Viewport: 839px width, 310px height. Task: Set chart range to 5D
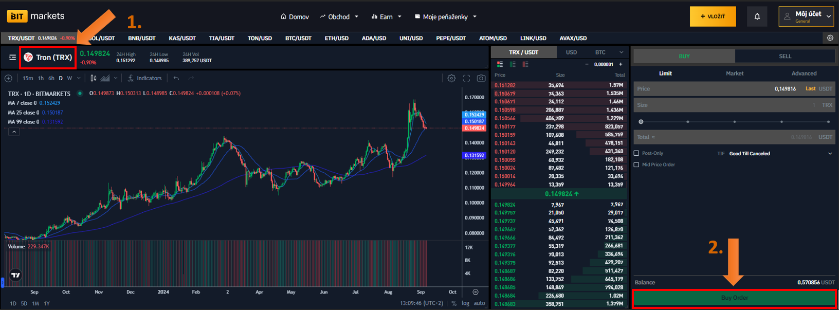click(x=24, y=303)
